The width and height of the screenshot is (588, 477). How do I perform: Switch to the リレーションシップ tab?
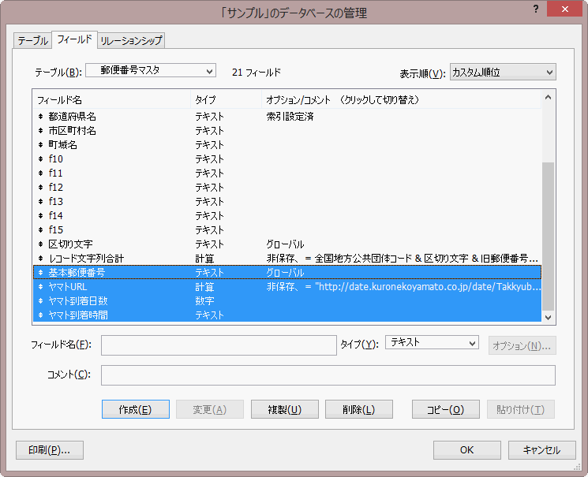131,40
